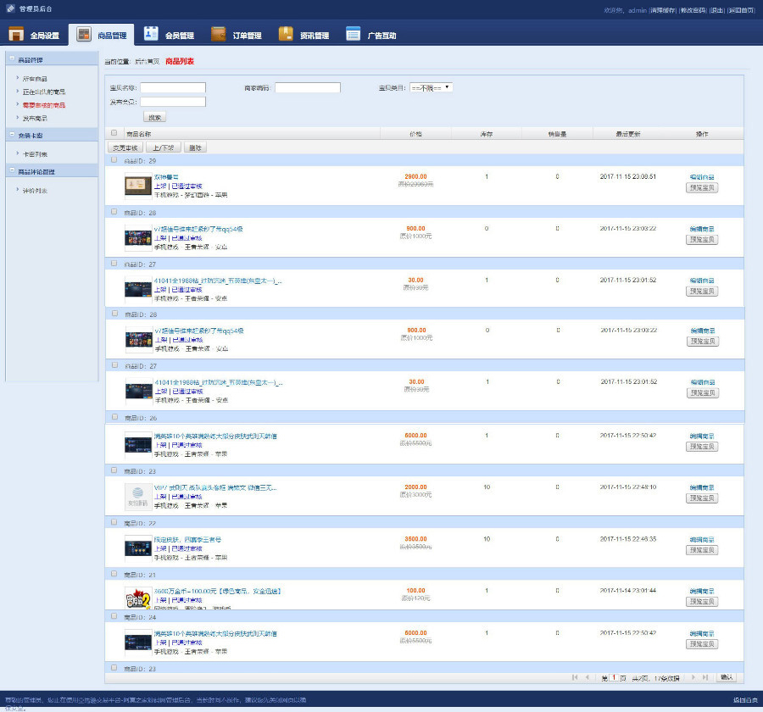Open the 宝贝类目 category dropdown
Image resolution: width=763 pixels, height=712 pixels.
click(431, 87)
